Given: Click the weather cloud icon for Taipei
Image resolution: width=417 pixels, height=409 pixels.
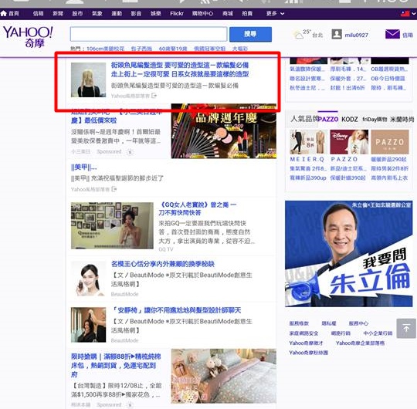Looking at the screenshot, I should tap(299, 35).
